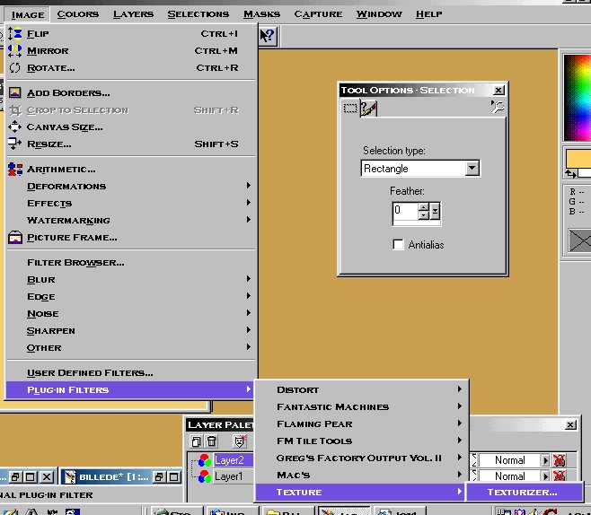
Task: Open Layer2 blend mode Normal arrow
Action: click(x=545, y=460)
